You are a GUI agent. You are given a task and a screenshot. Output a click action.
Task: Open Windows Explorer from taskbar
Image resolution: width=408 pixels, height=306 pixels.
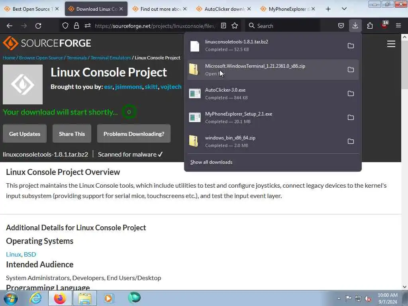click(x=85, y=298)
